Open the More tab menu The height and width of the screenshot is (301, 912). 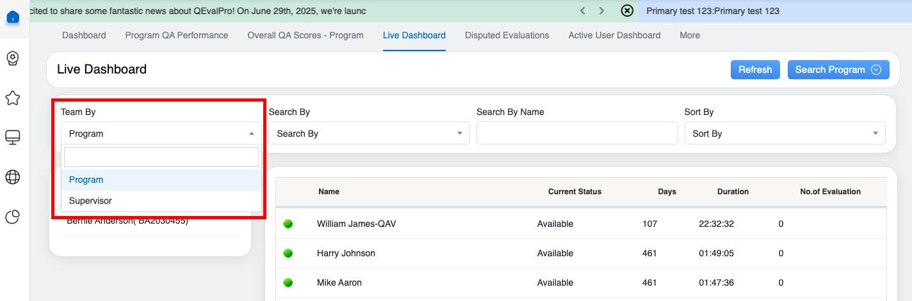[690, 36]
